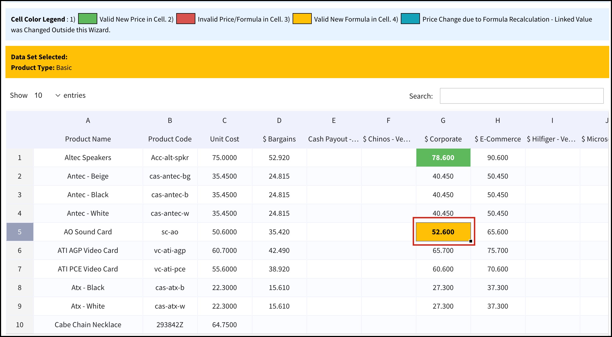Screen dimensions: 612x337
Task: Select row header 8
Action: coord(20,288)
